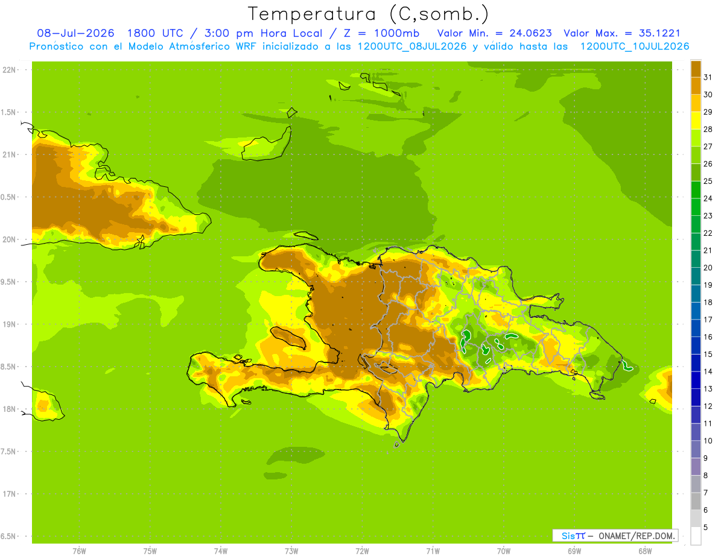Click the "Valor Min. = 24.0623" value

tap(494, 33)
